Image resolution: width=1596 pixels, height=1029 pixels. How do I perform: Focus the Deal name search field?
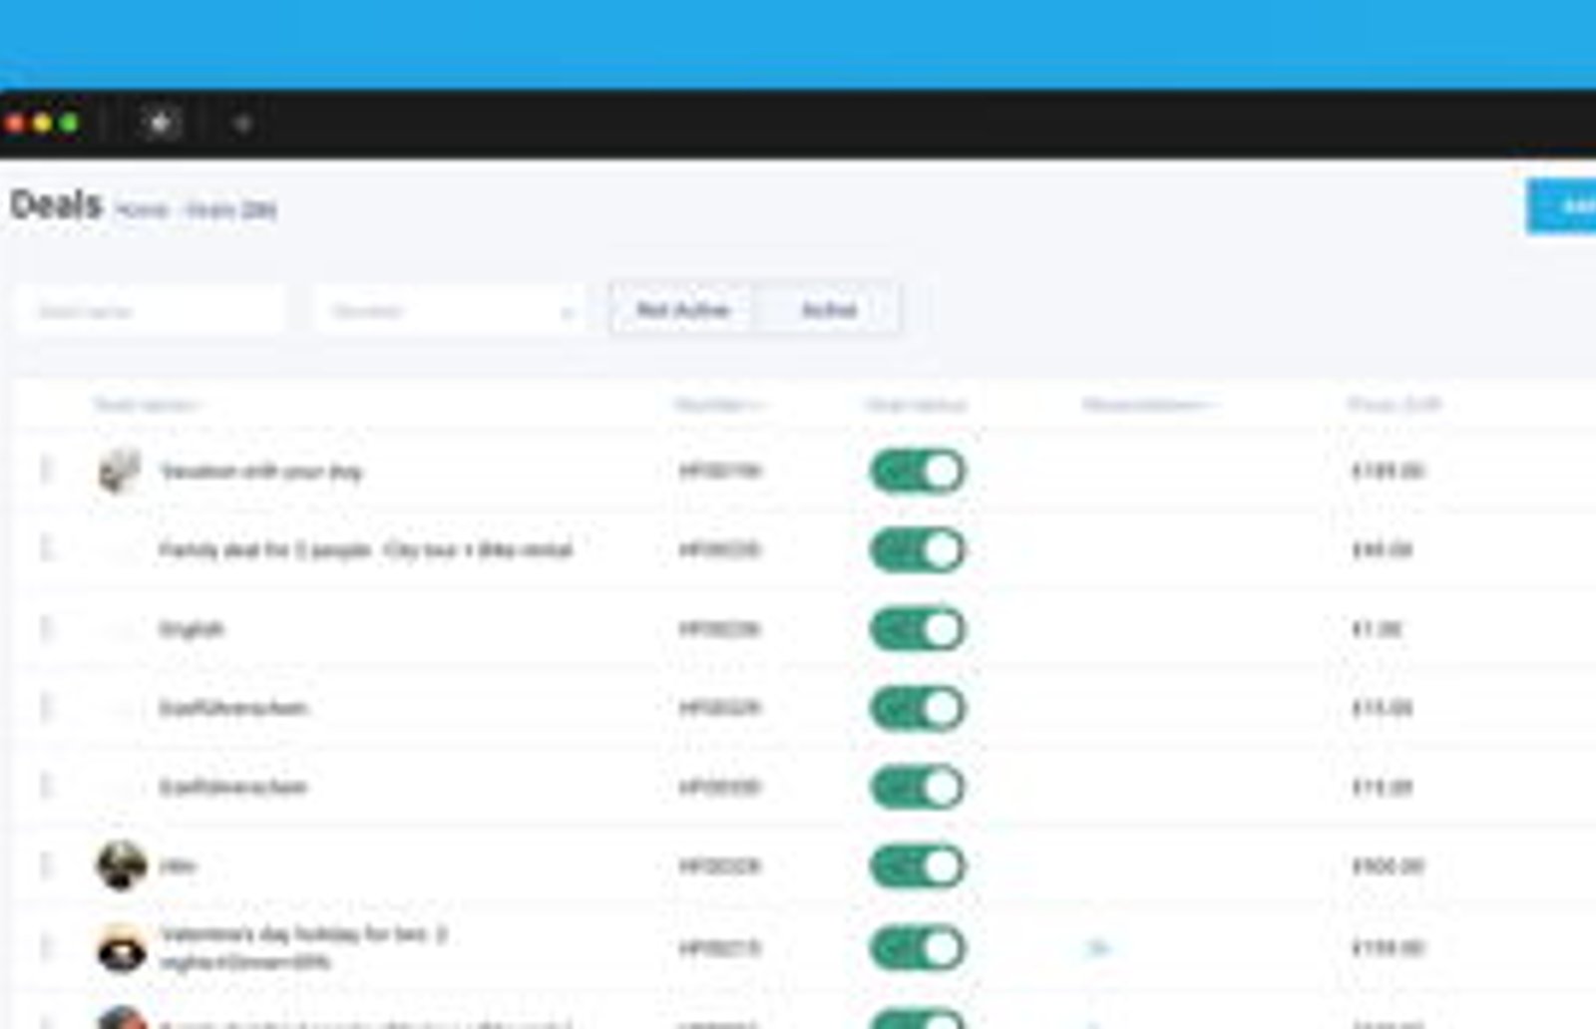pos(152,311)
